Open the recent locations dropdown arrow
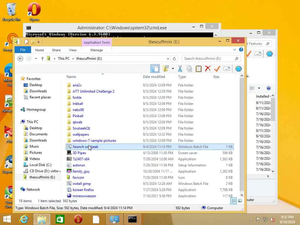 36,59
